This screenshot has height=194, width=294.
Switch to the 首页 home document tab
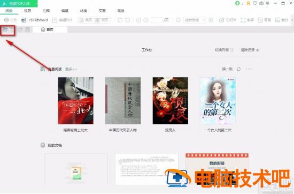click(x=50, y=29)
